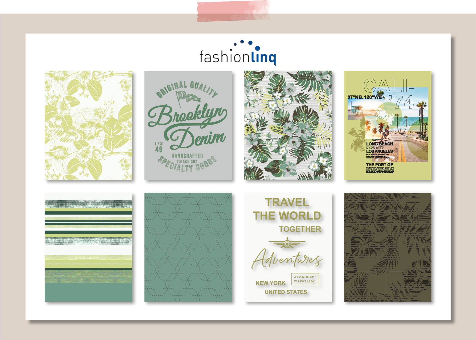Click the "TRAVEL" heading text

287,202
